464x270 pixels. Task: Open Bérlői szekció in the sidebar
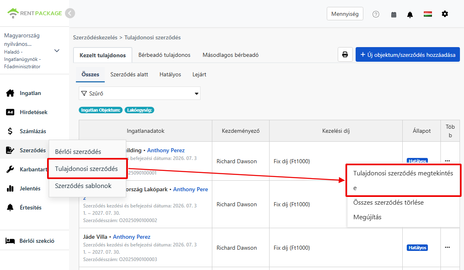click(x=37, y=241)
